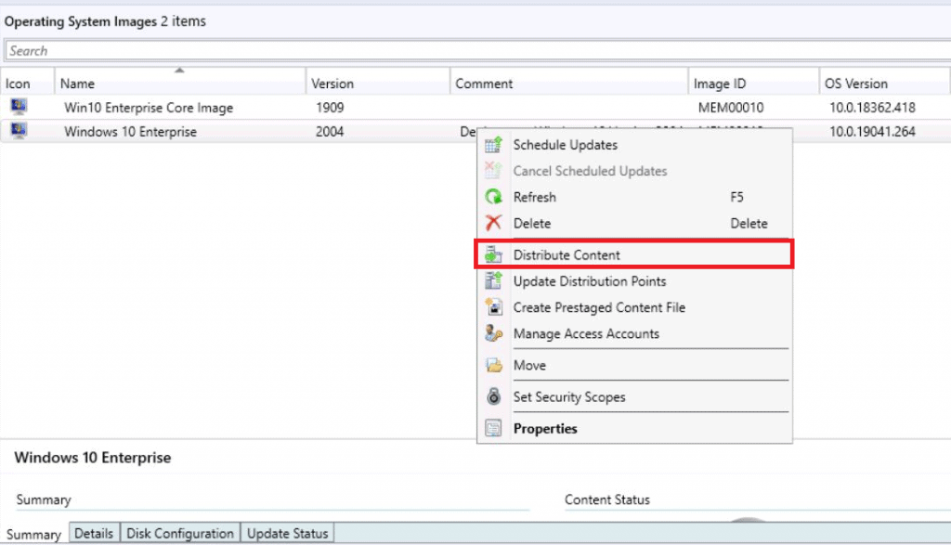Click the Properties page icon
Screen dimensions: 951x545
(x=493, y=428)
